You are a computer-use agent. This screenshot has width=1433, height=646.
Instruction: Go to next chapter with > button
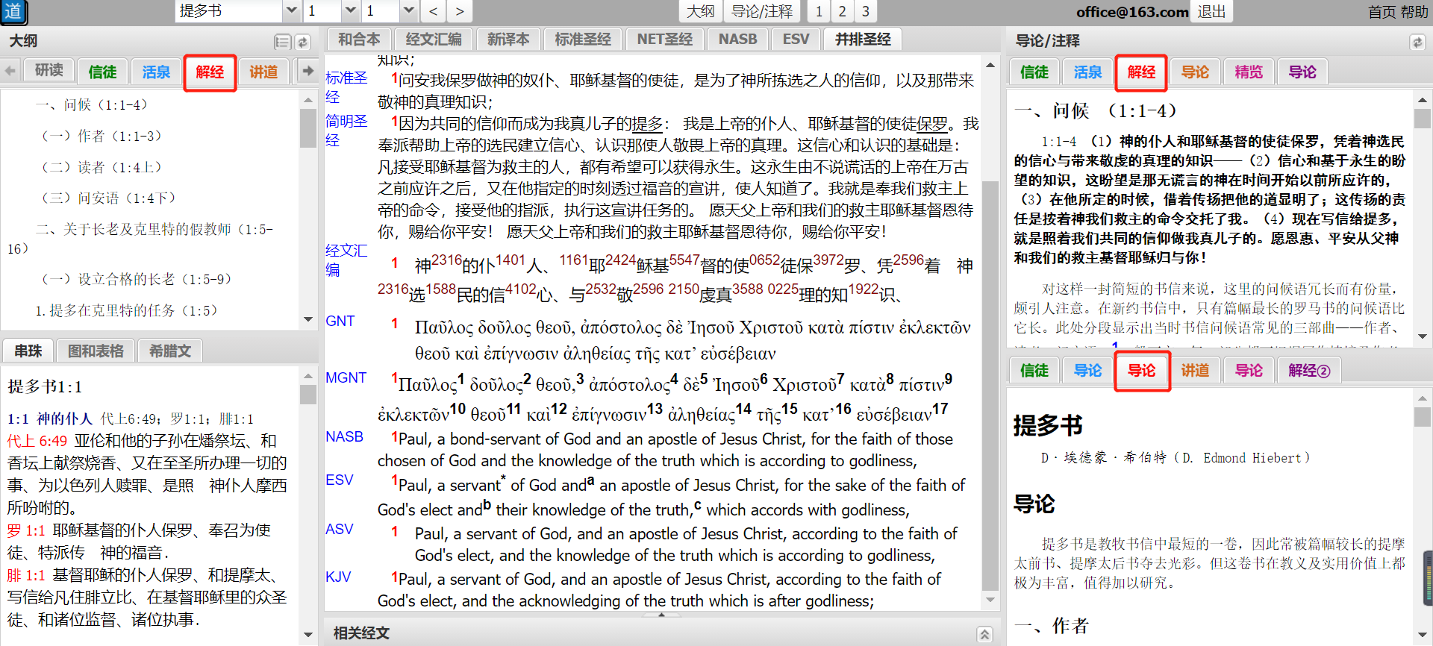[x=459, y=11]
